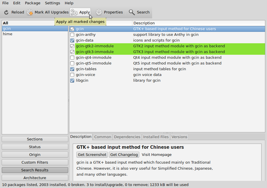
Task: Switch to the Description tab
Action: (81, 137)
